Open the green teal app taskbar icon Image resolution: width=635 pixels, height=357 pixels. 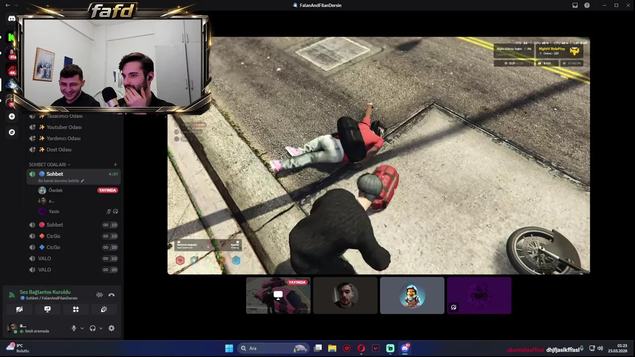[x=390, y=348]
